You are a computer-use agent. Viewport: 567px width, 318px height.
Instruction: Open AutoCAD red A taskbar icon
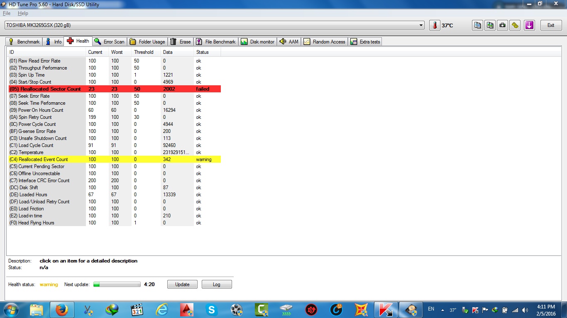(x=187, y=310)
